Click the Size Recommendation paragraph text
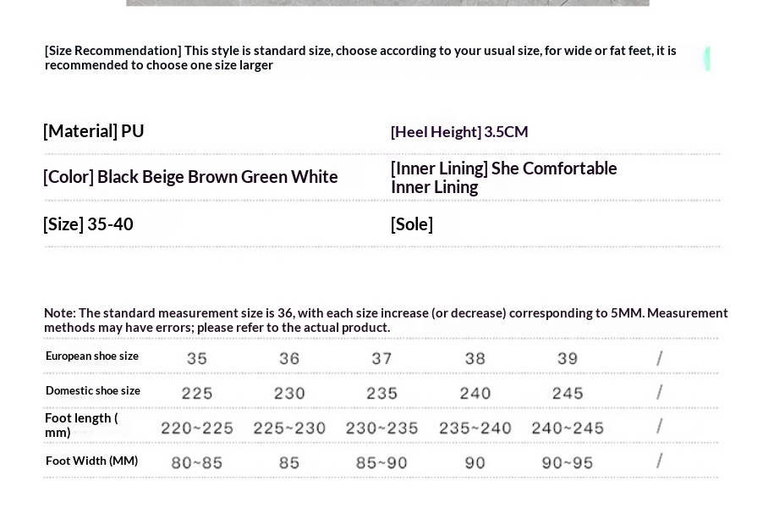 pos(360,58)
